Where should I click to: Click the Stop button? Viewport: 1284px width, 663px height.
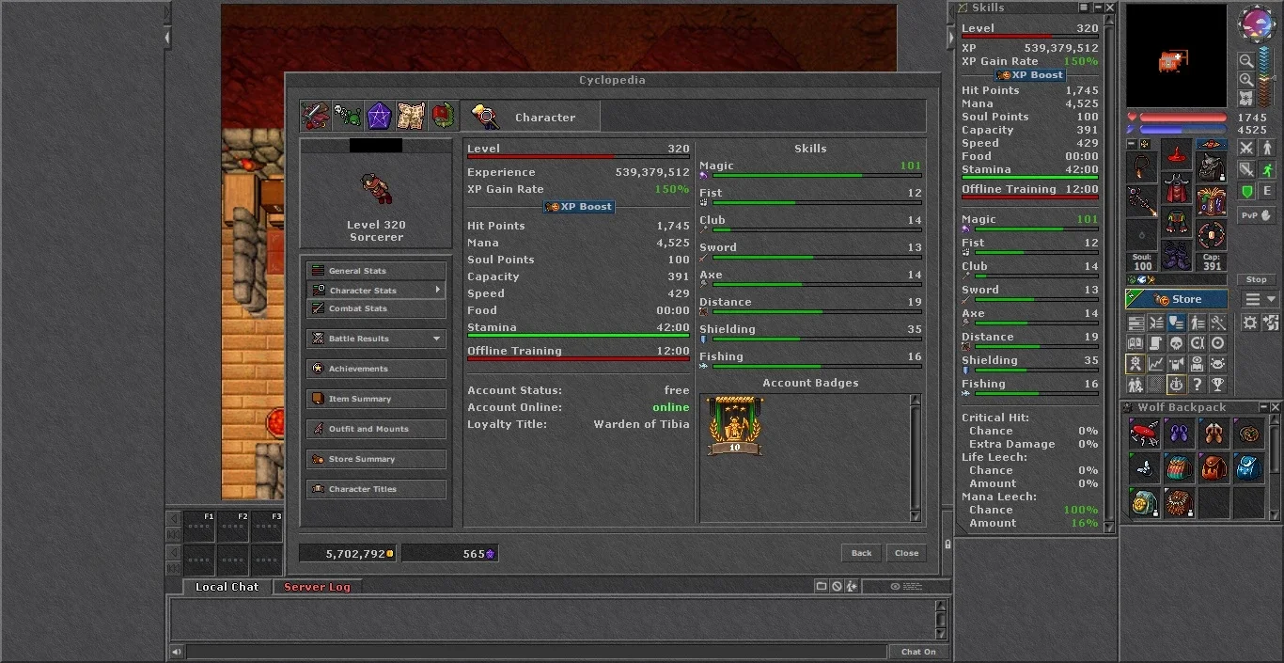(1257, 279)
